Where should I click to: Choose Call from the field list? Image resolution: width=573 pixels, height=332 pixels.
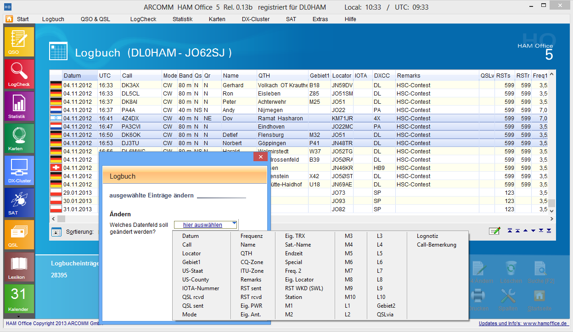(187, 245)
